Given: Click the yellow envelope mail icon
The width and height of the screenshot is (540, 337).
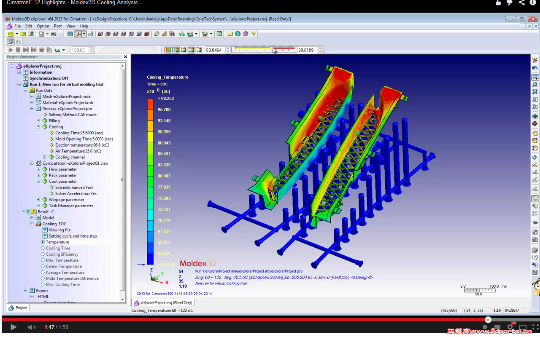Looking at the screenshot, I should point(230,34).
